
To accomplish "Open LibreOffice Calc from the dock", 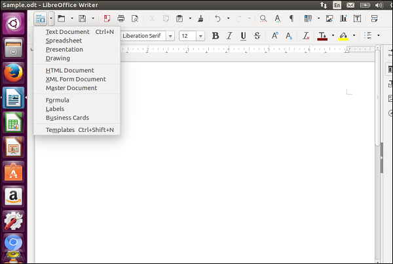I will coord(14,122).
